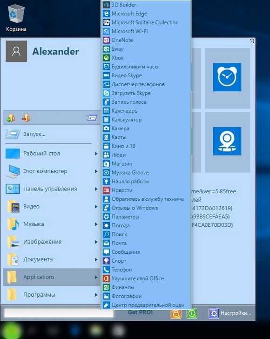The height and width of the screenshot is (339, 270).
Task: Click the start menu search field
Action: click(59, 313)
